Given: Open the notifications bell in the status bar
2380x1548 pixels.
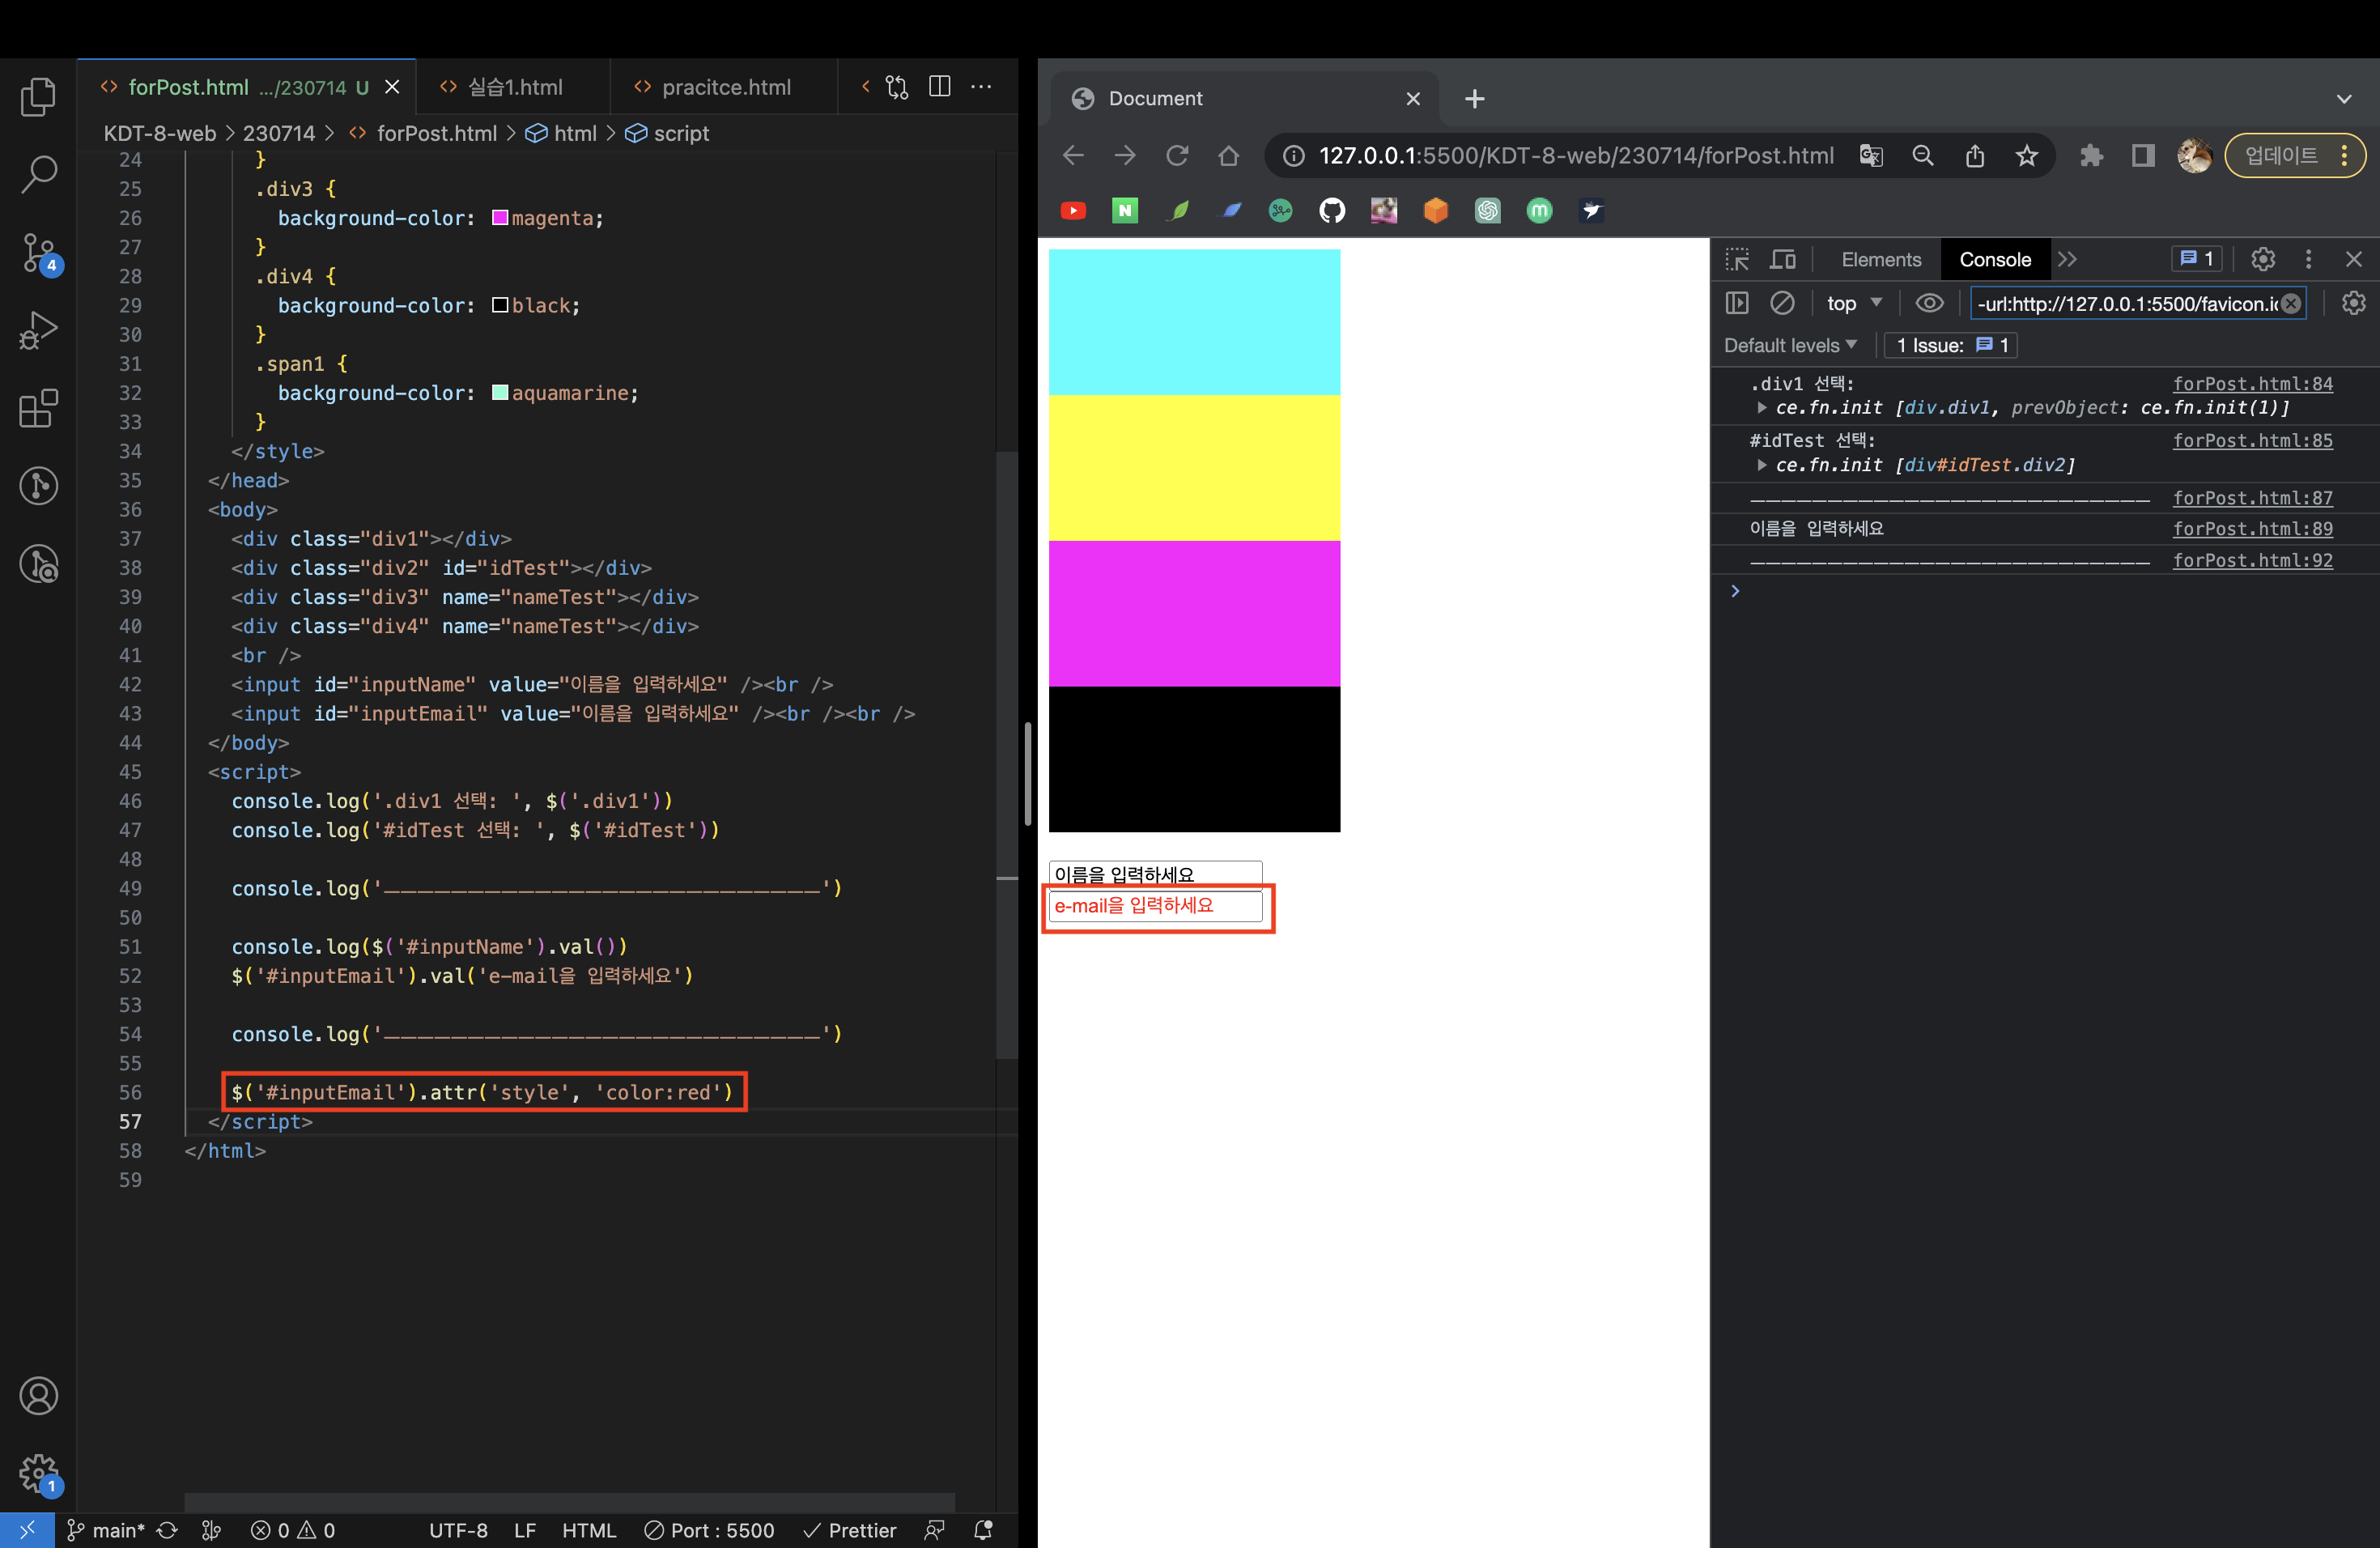Looking at the screenshot, I should (x=983, y=1530).
